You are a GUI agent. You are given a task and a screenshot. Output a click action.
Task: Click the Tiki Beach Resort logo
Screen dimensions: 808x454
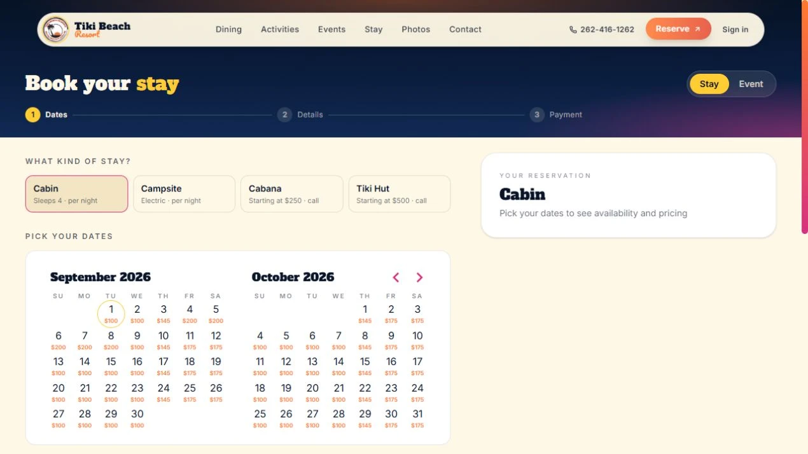[87, 29]
